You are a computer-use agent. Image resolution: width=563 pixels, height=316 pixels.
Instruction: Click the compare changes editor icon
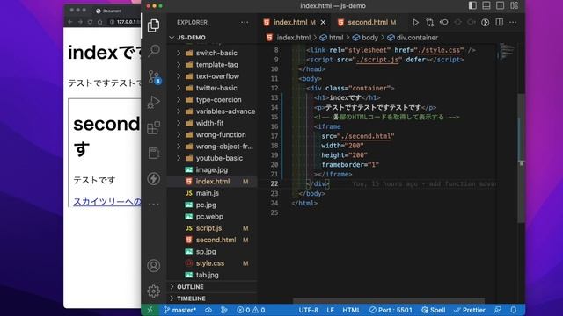coord(430,22)
